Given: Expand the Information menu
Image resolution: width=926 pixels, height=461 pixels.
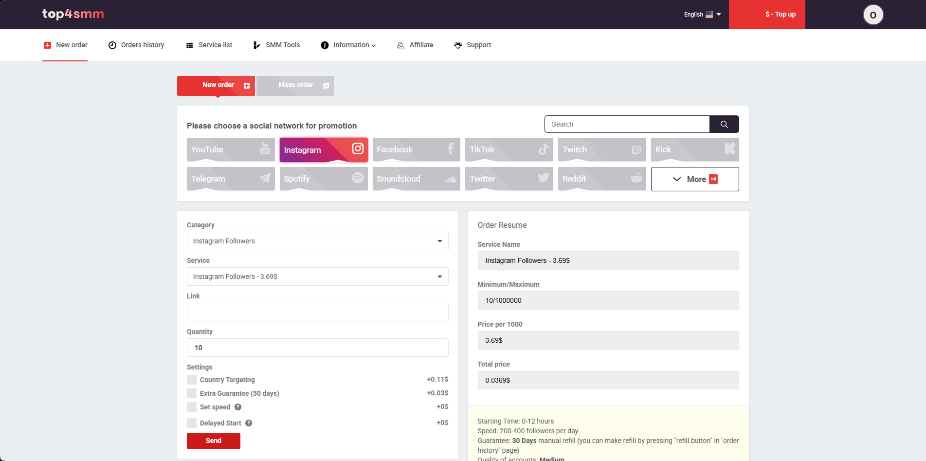Looking at the screenshot, I should tap(348, 45).
